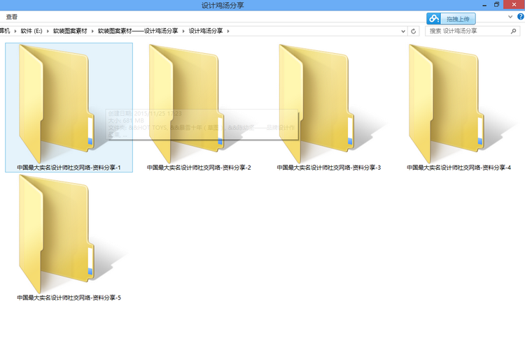Select file name 中国最大实名设计师社交网络-资料分享-3
This screenshot has height=343, width=525.
(x=329, y=168)
